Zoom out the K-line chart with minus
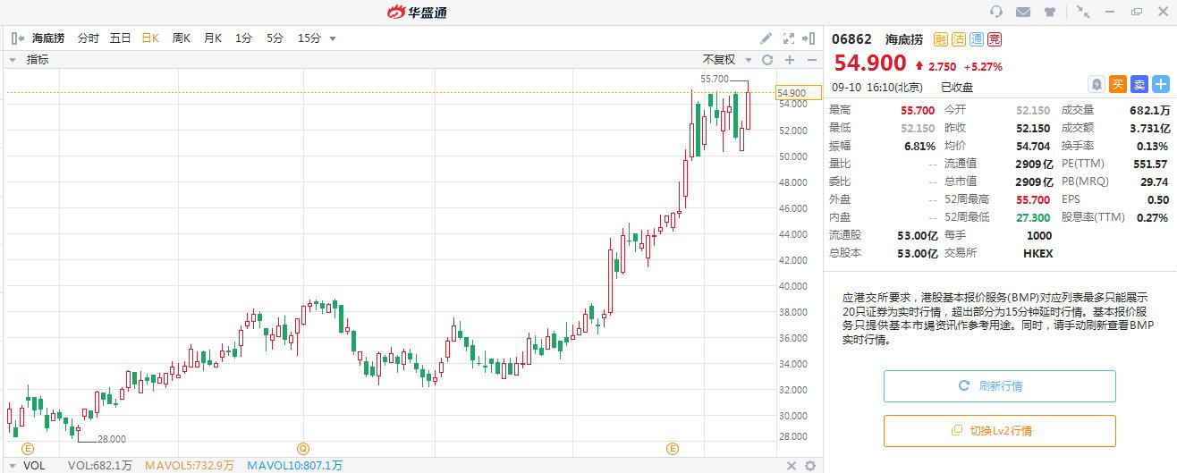Screen dimensions: 1177x473 pos(811,60)
